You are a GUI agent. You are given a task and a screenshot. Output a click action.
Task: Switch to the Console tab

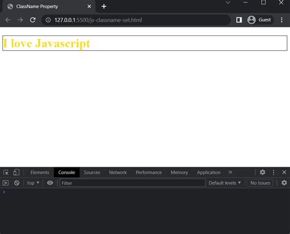67,172
